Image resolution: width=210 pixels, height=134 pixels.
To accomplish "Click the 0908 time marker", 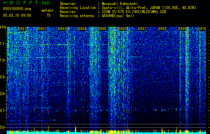I will tap(162, 29).
